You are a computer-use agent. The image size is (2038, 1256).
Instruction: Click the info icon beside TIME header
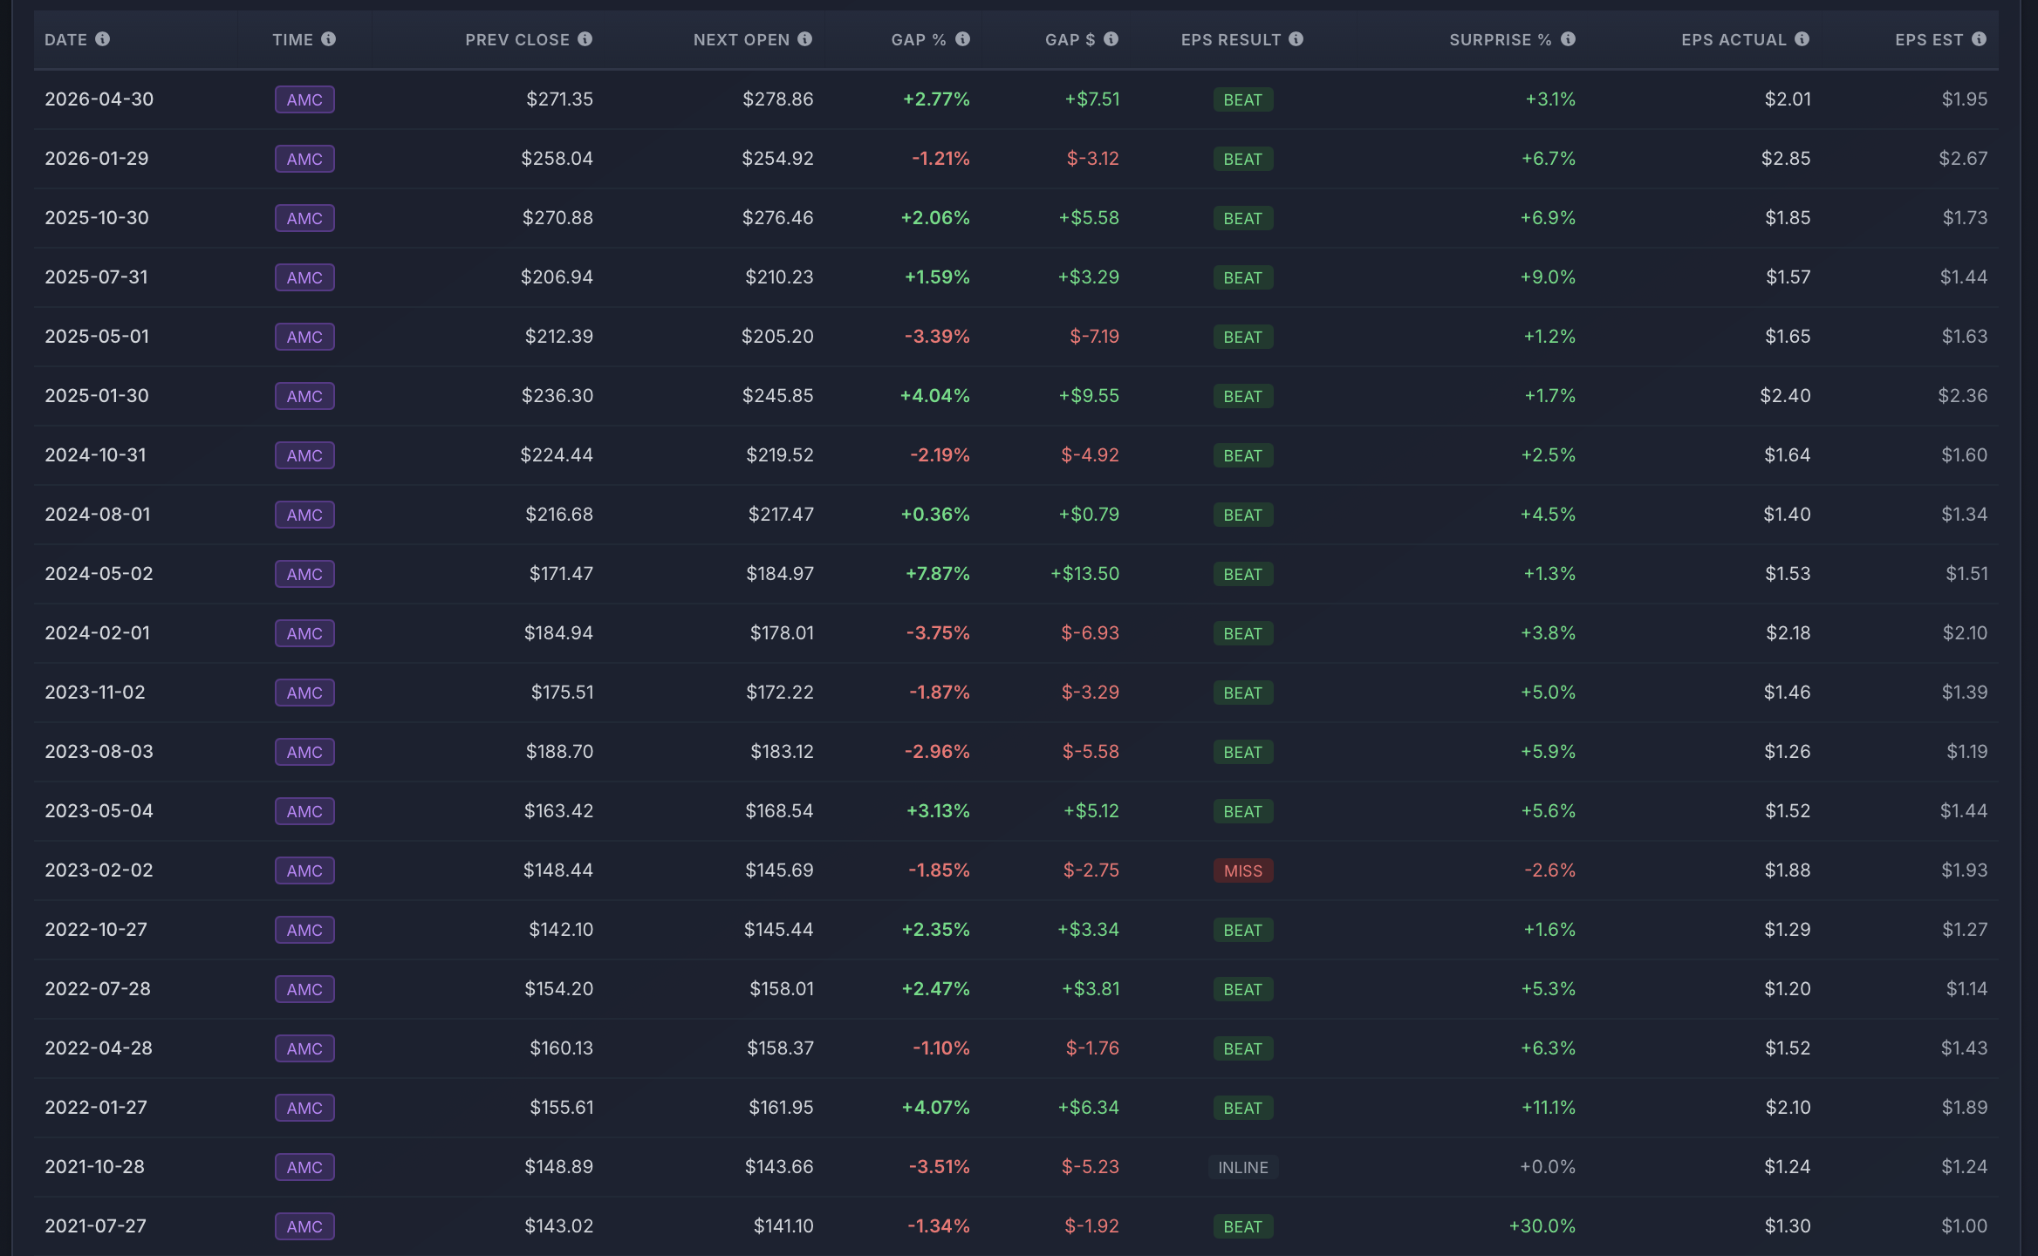(x=328, y=39)
